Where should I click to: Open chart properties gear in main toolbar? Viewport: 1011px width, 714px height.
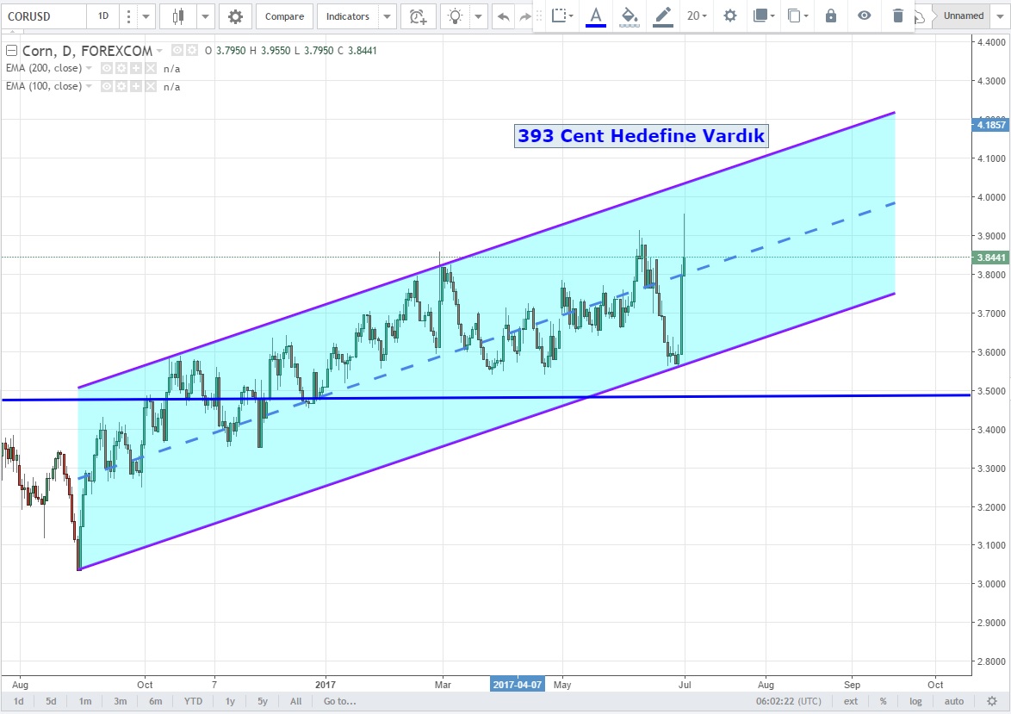pos(235,16)
